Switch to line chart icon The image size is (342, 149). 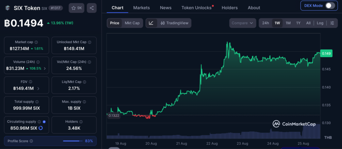pyautogui.click(x=151, y=23)
